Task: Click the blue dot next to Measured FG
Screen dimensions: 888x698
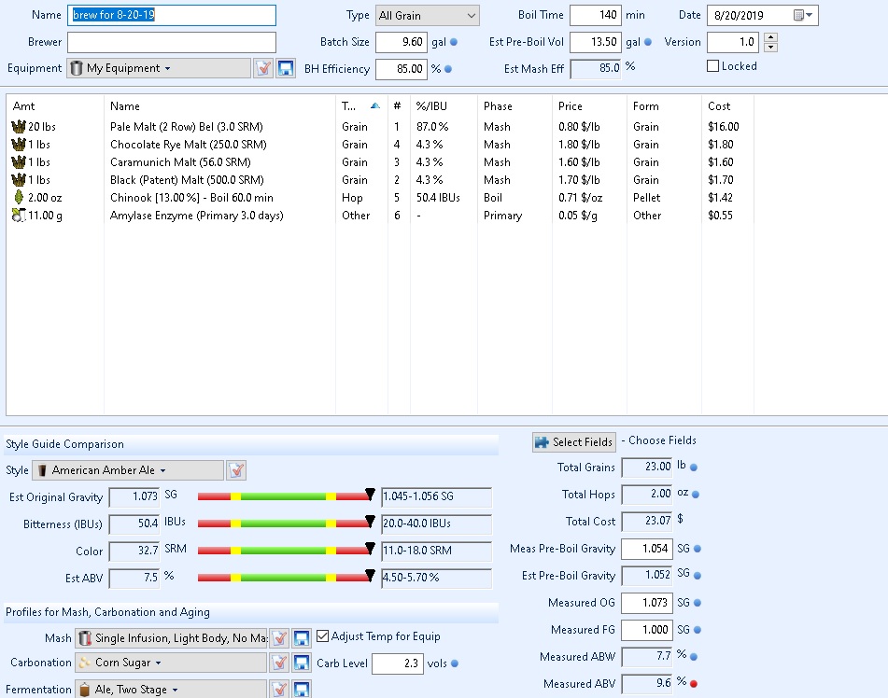Action: coord(698,630)
